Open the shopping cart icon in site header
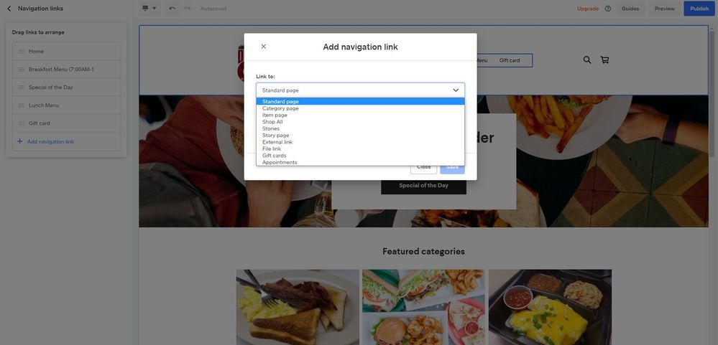This screenshot has width=718, height=345. point(604,60)
